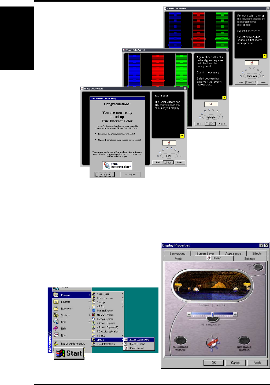Click yellow help icon in Highlights wizard

click(x=224, y=98)
